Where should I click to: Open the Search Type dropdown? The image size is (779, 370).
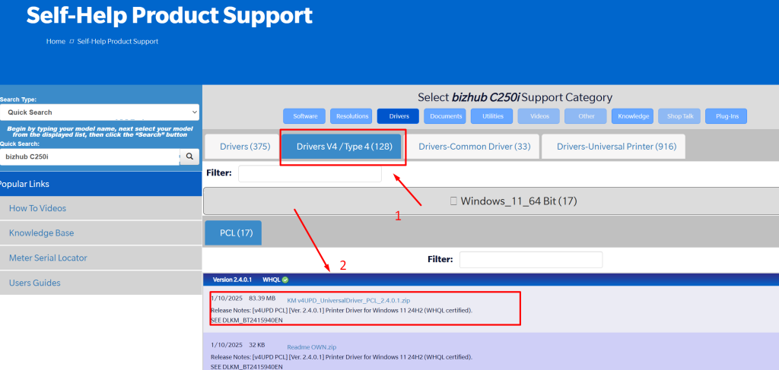point(100,112)
